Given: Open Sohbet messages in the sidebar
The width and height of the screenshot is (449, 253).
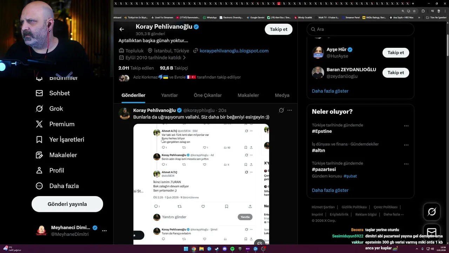Looking at the screenshot, I should coord(53,93).
